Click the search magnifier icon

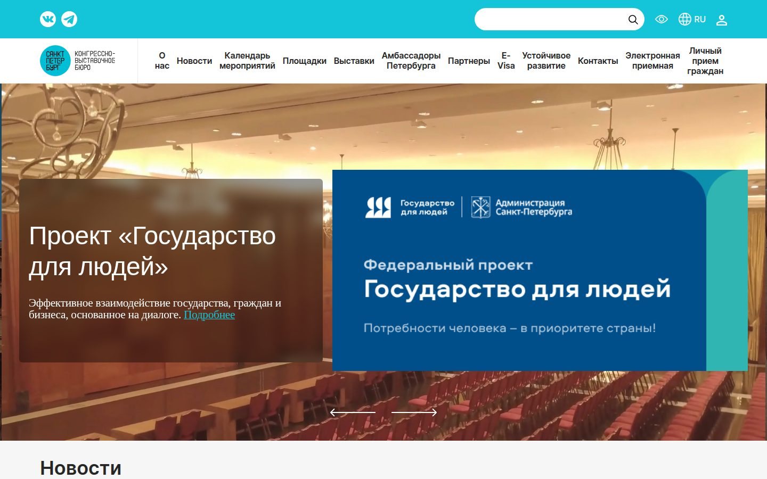[x=633, y=20]
